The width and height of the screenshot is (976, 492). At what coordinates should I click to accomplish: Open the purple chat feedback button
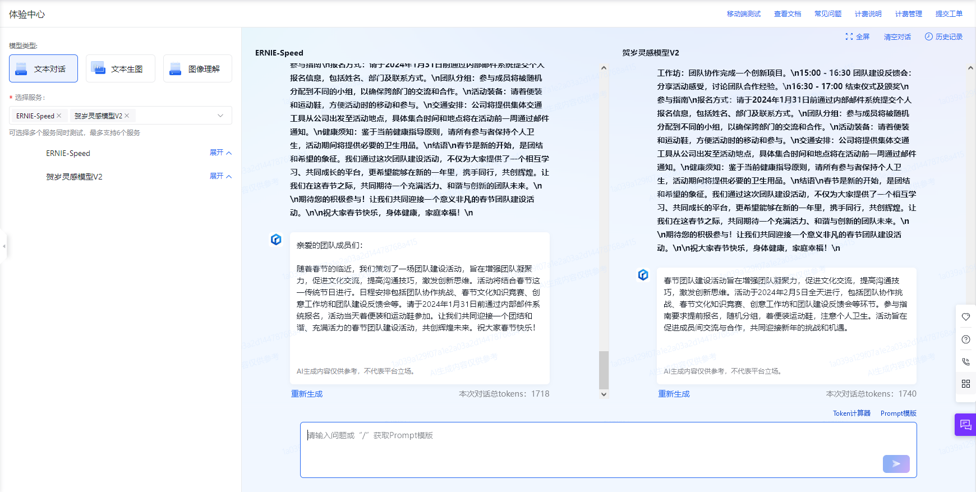965,425
